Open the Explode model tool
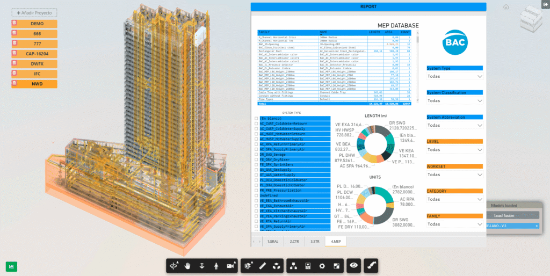This screenshot has width=550, height=276. 277,266
